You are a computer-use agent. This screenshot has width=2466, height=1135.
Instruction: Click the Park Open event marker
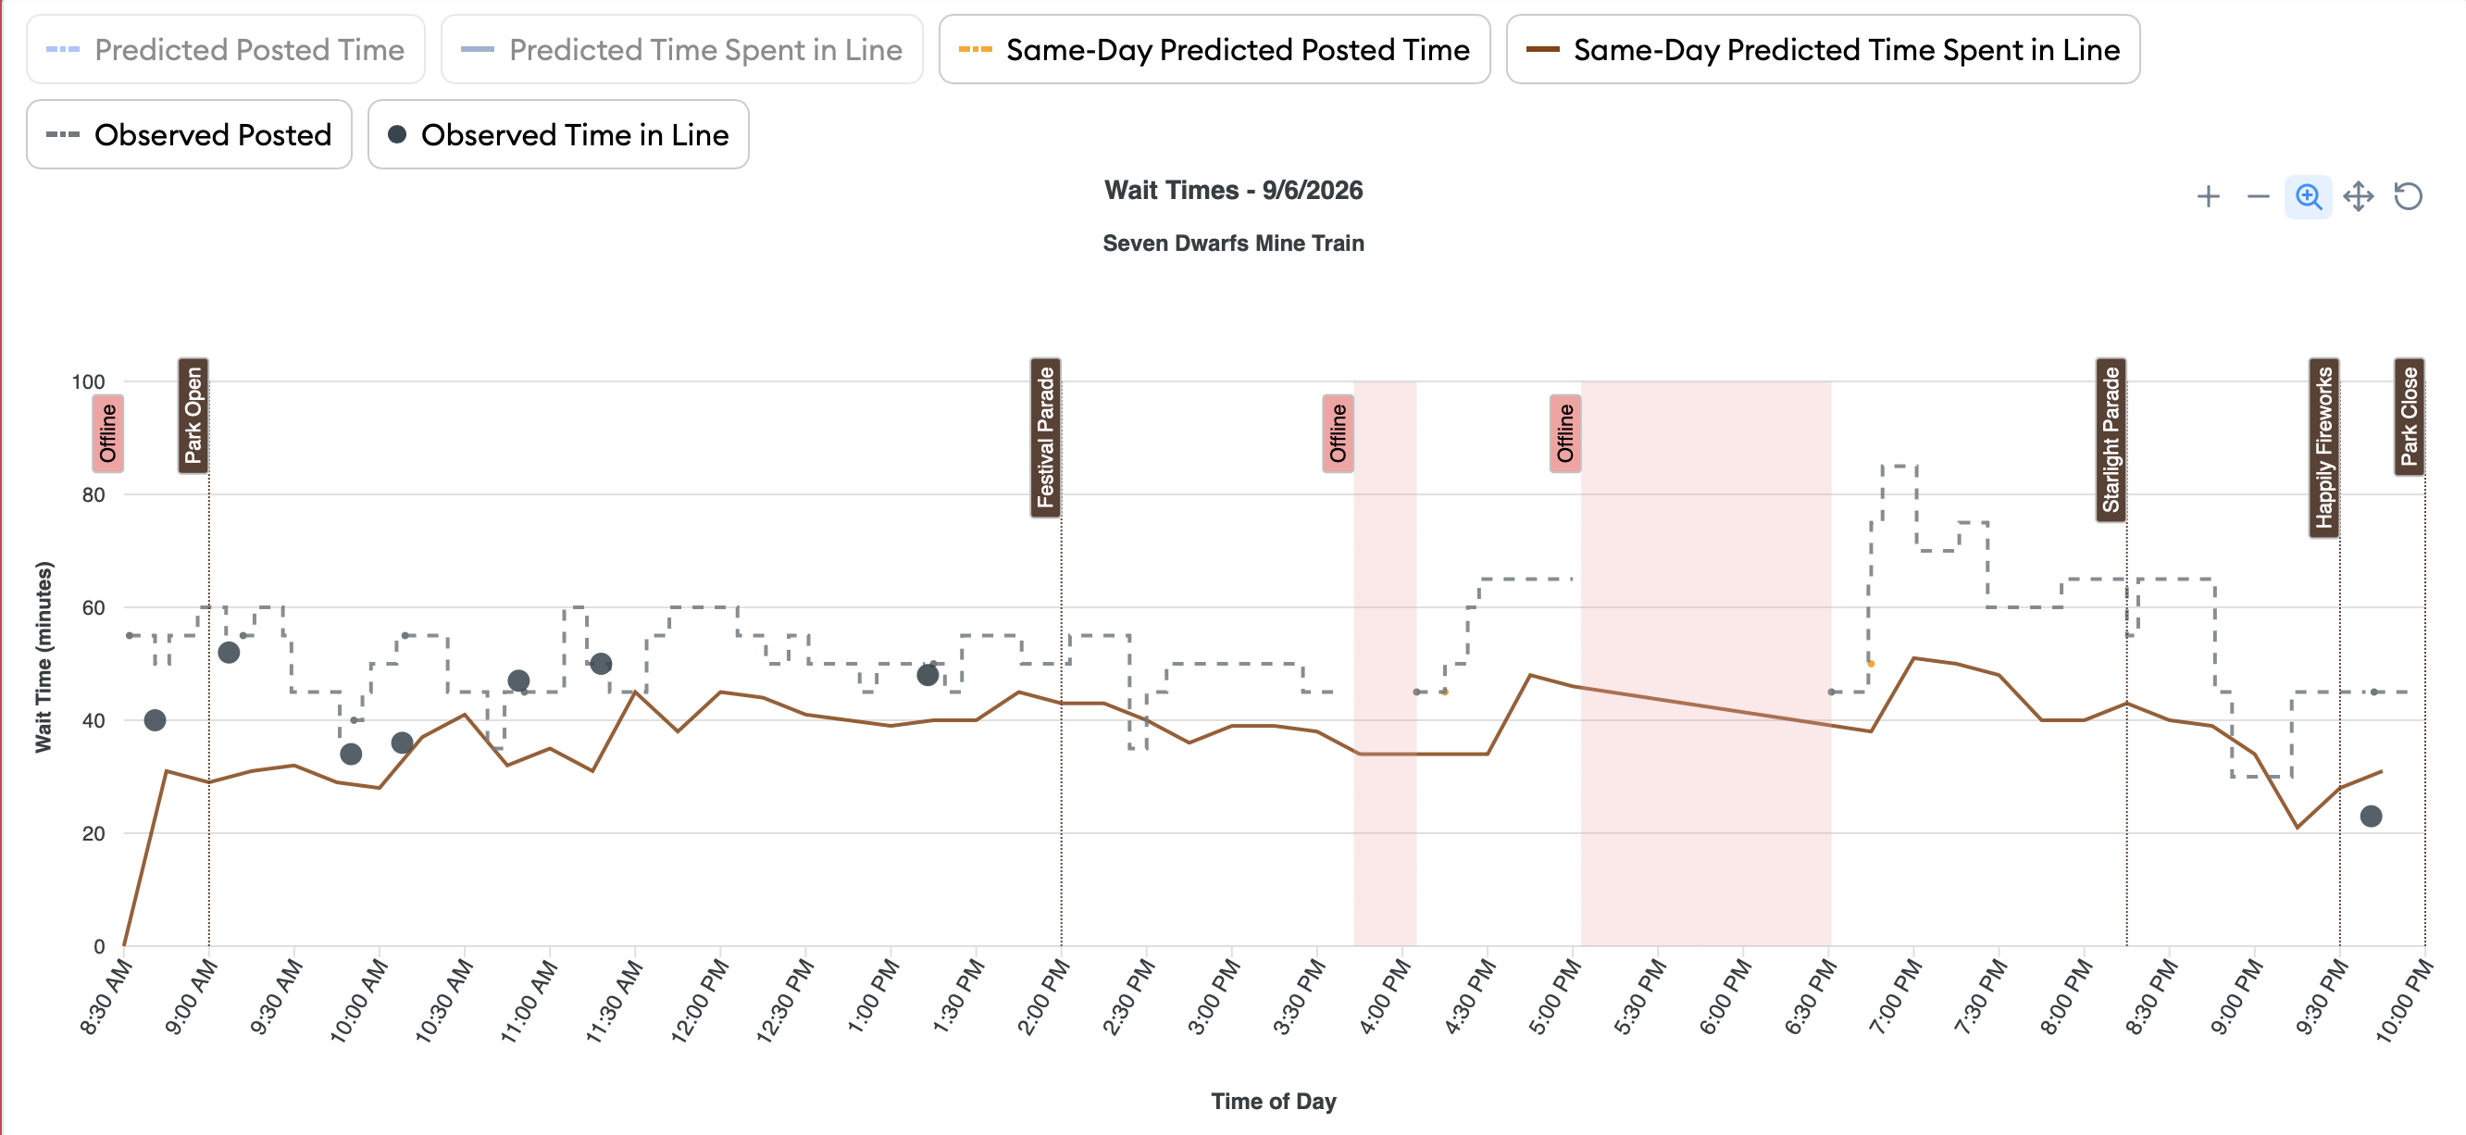coord(193,416)
